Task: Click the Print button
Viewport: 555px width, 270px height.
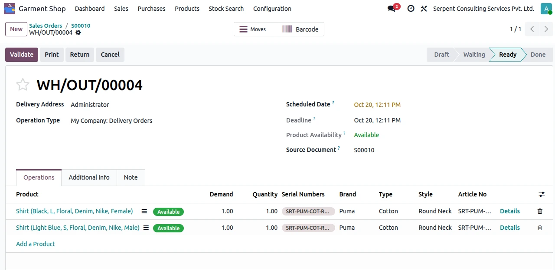Action: tap(52, 55)
